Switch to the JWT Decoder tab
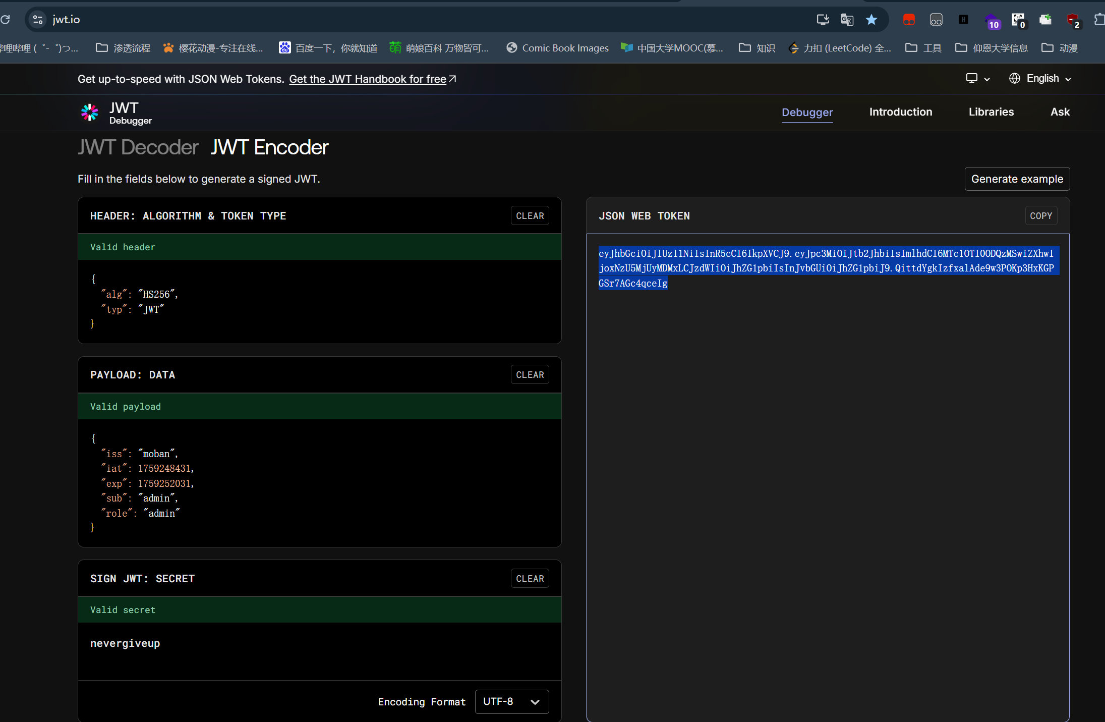This screenshot has height=722, width=1105. pyautogui.click(x=138, y=147)
